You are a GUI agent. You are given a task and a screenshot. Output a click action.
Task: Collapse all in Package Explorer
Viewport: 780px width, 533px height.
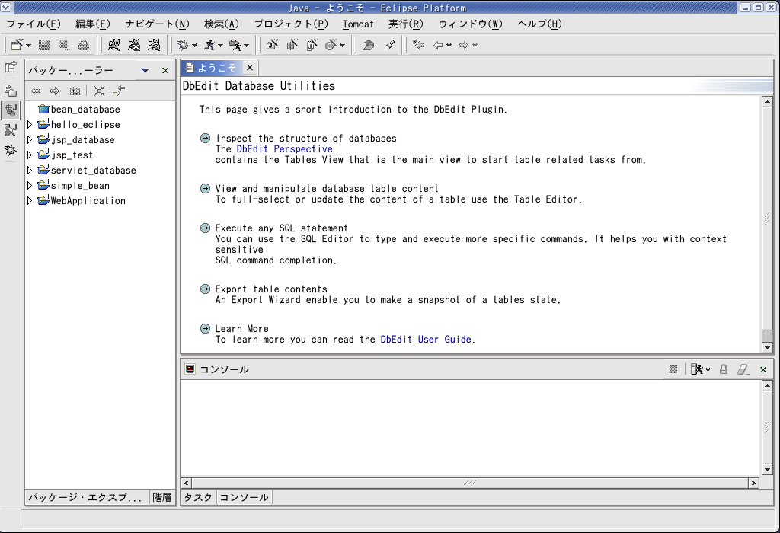pyautogui.click(x=100, y=91)
